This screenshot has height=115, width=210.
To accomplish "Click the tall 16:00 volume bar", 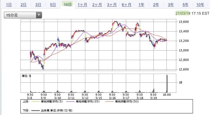I will [167, 84].
